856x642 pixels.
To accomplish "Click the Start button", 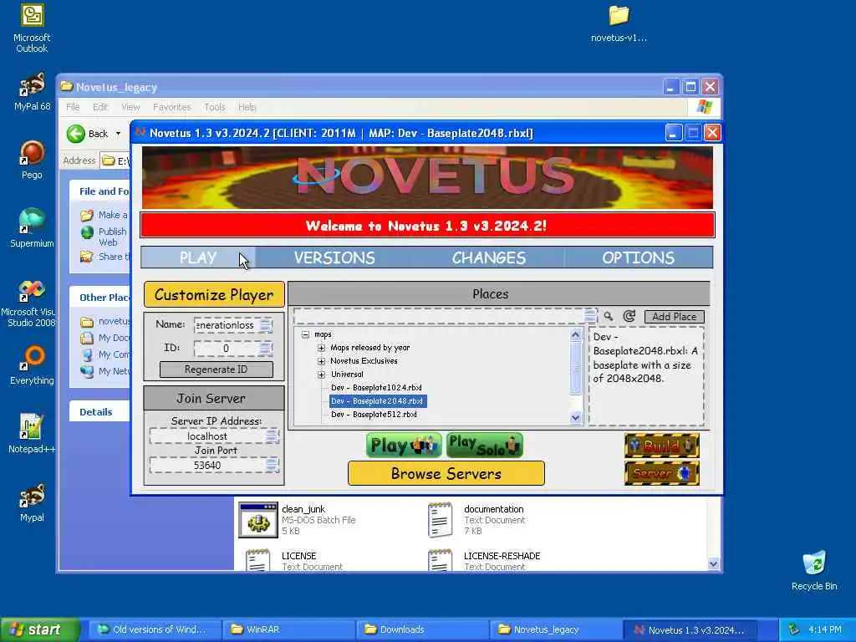I will [x=39, y=629].
